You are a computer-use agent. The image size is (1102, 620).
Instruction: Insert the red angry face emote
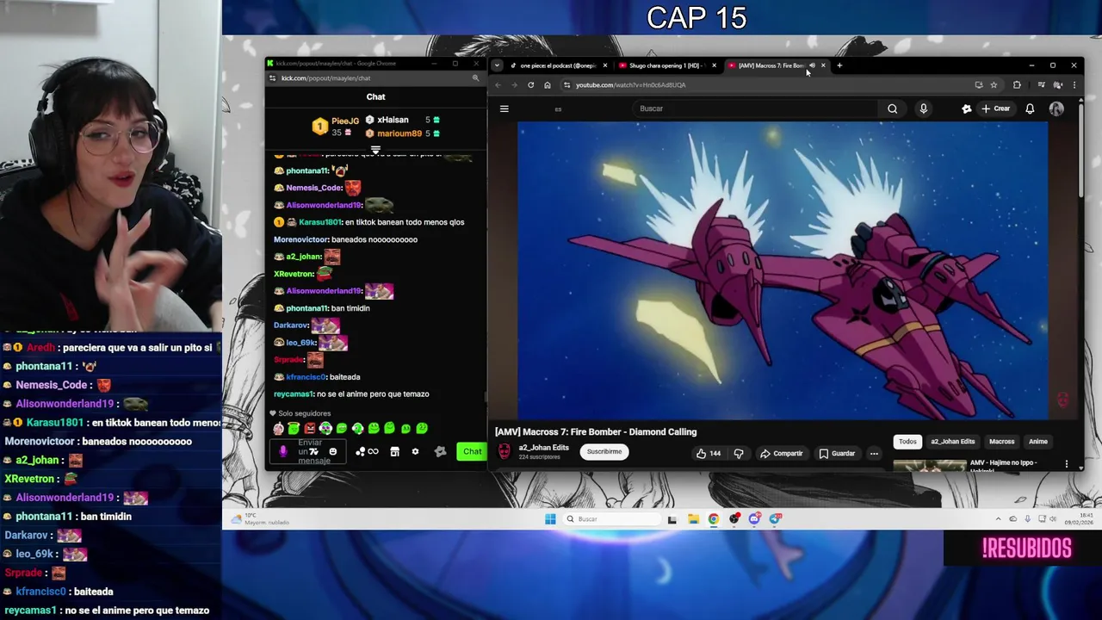310,428
